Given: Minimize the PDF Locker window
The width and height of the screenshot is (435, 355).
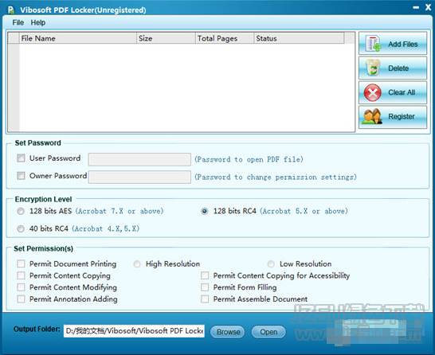Looking at the screenshot, I should click(x=416, y=7).
